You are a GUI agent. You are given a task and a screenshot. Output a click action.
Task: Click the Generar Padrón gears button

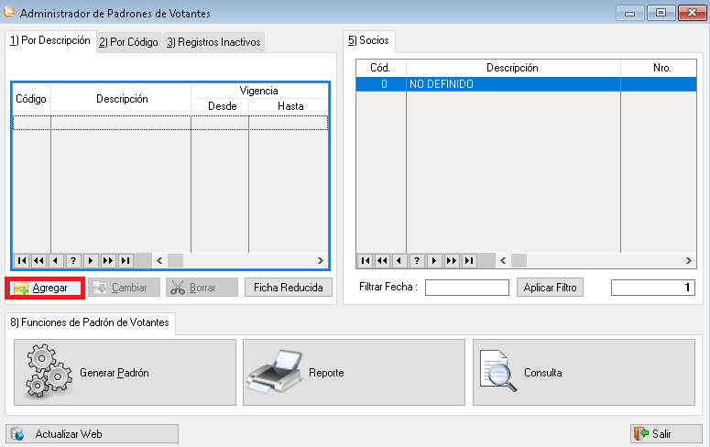(125, 373)
